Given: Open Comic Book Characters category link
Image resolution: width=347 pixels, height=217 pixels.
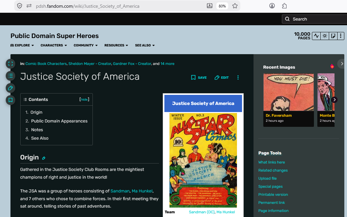Looking at the screenshot, I should (x=46, y=64).
